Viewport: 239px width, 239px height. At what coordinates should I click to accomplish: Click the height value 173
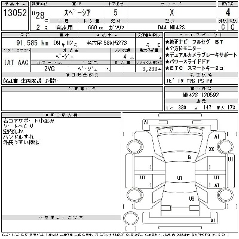pos(231,108)
